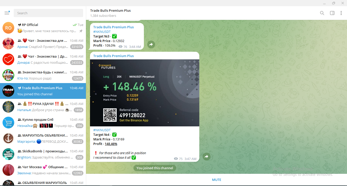Click the 331079 unread badge
The image size is (347, 186).
coord(77,47)
